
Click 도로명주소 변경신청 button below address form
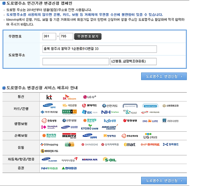164,76
